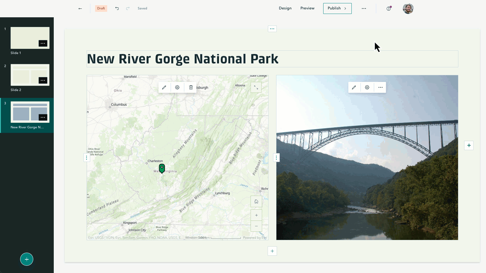The image size is (486, 273).
Task: Go back using the arrow button
Action: tap(80, 8)
